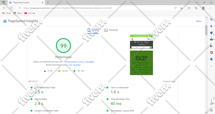Open sidebar Games icon

211,46
